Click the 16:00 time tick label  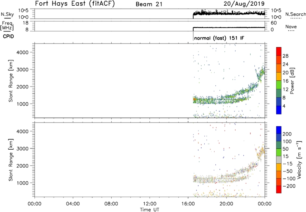click(188, 204)
